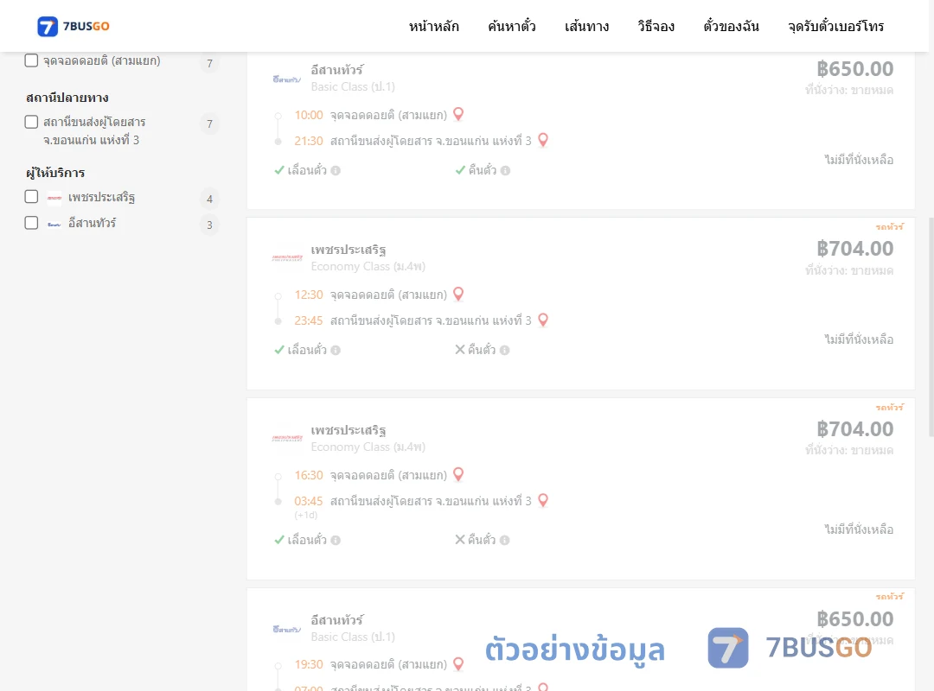Click the ฿650.00 price on 10:00 trip

click(x=854, y=69)
